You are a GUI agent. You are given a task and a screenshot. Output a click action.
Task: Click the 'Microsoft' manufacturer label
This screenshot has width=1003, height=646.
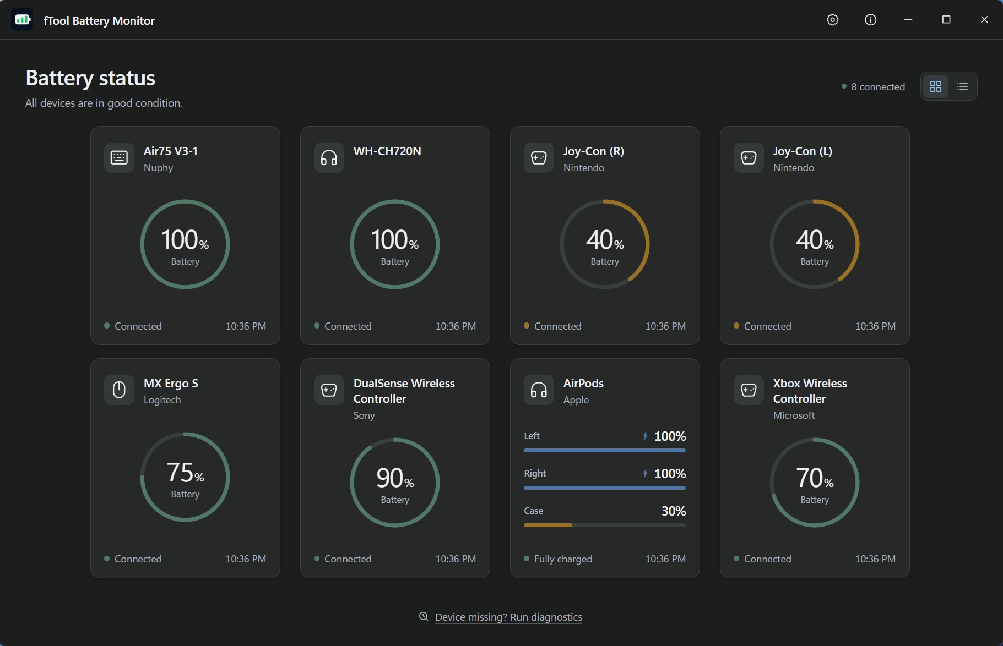tap(794, 415)
